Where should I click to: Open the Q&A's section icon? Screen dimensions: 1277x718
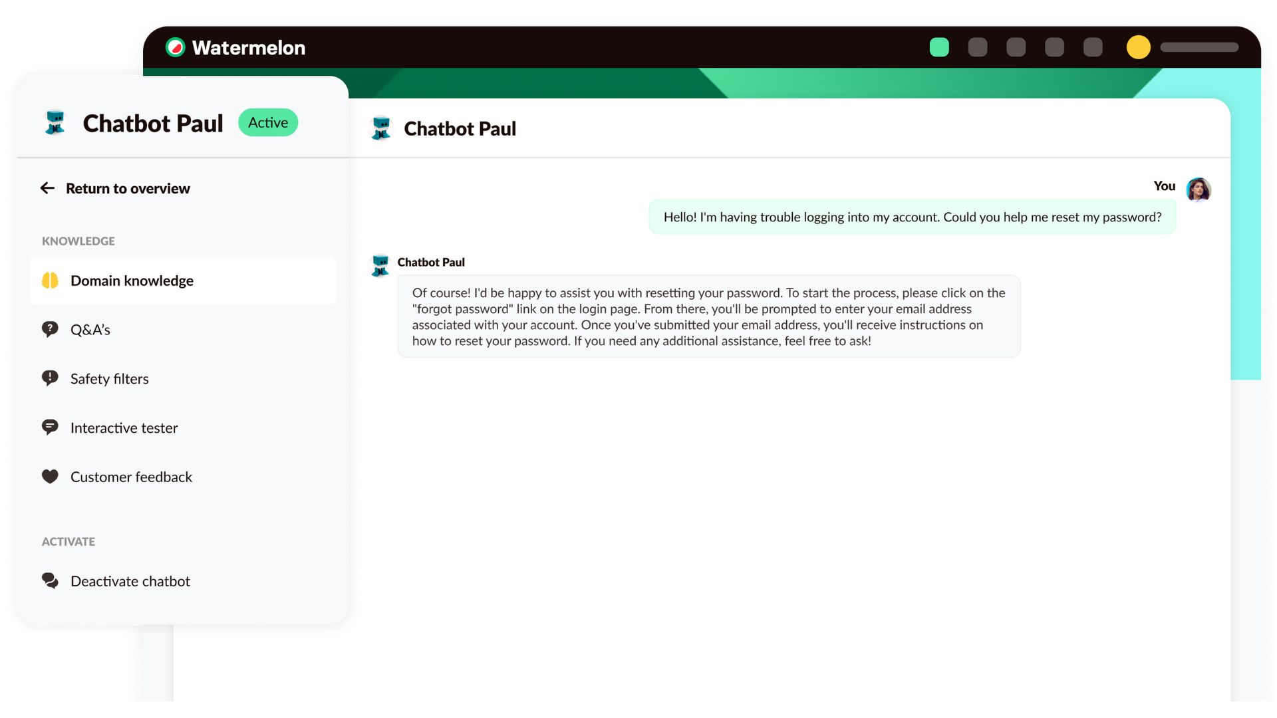(x=50, y=329)
